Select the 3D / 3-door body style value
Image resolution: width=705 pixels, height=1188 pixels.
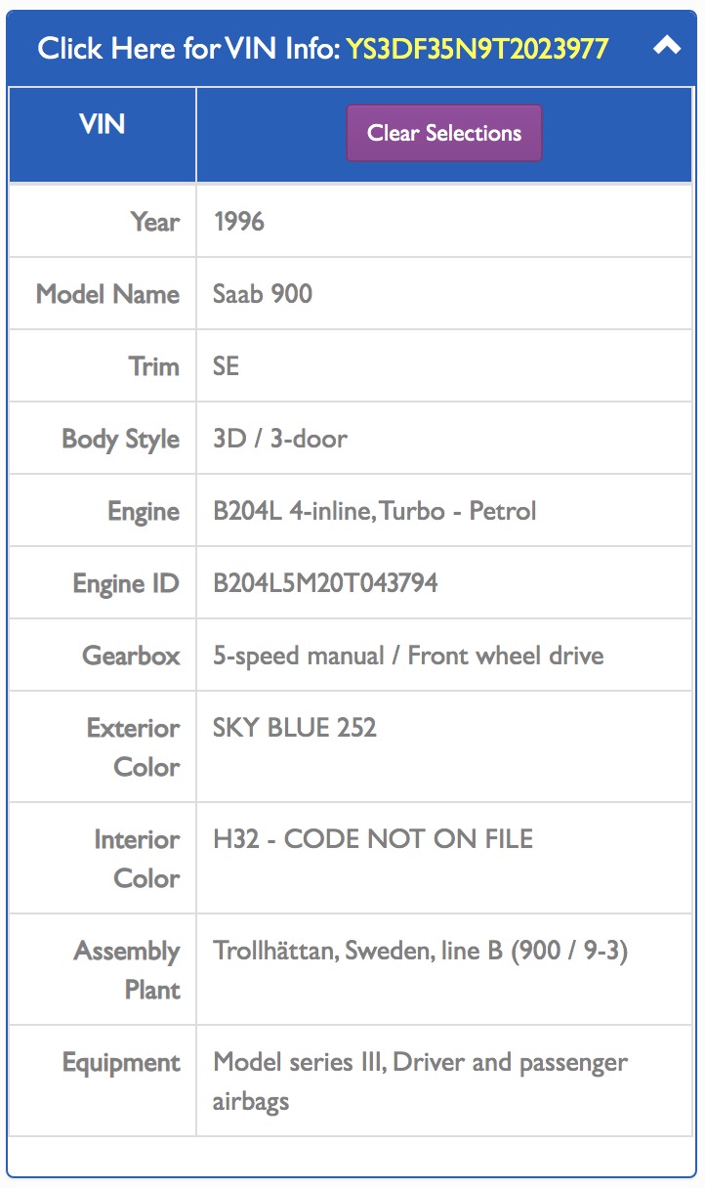(x=280, y=439)
